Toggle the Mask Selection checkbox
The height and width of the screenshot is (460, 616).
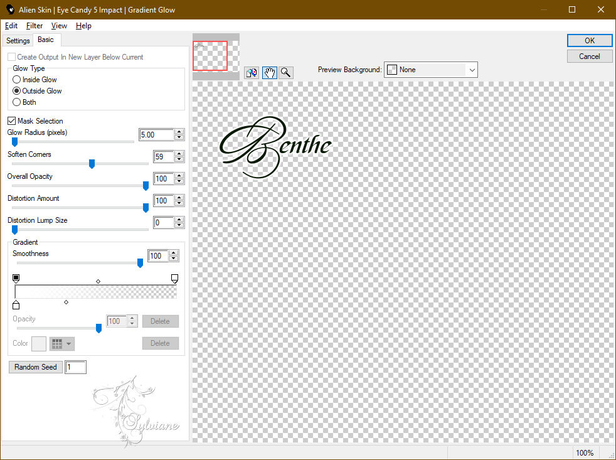[12, 121]
